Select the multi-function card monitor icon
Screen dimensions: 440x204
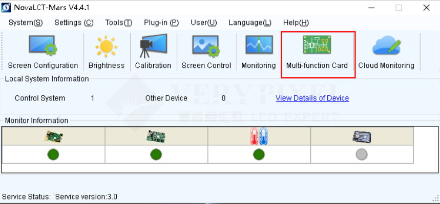point(362,136)
